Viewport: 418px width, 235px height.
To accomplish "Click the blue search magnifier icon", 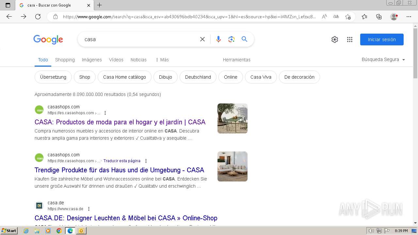I will pos(244,39).
